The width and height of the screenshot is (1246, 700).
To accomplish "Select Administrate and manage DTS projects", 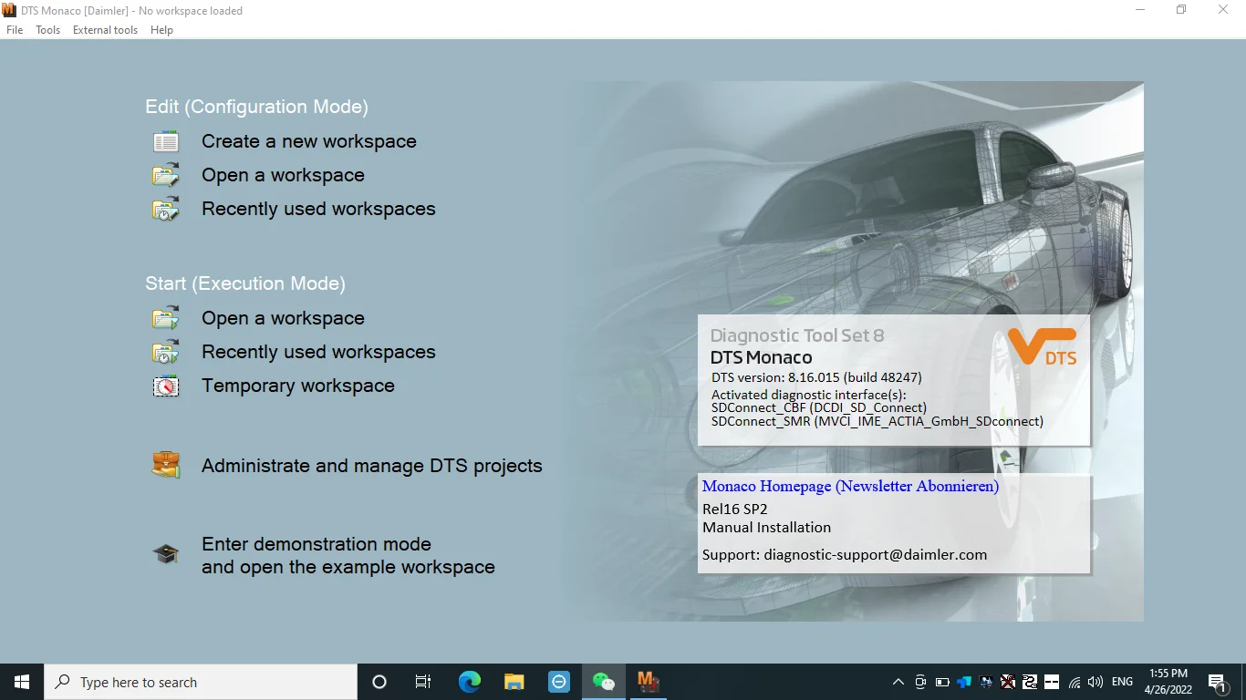I will click(x=372, y=466).
